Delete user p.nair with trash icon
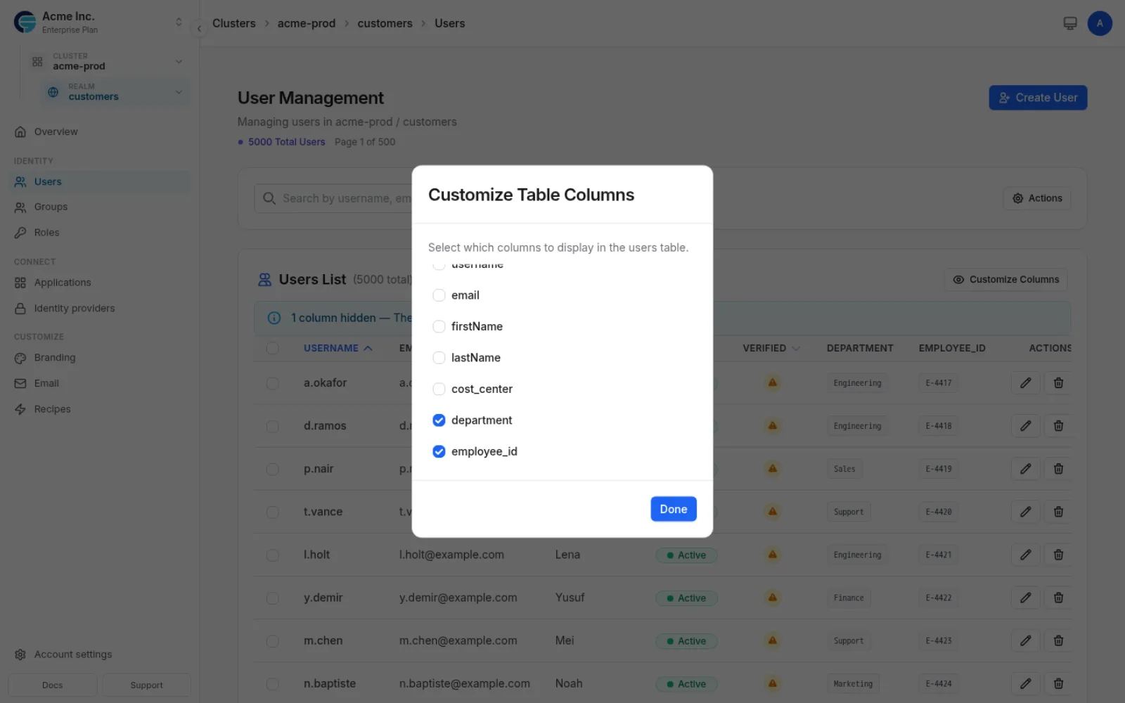This screenshot has width=1125, height=703. pos(1058,469)
